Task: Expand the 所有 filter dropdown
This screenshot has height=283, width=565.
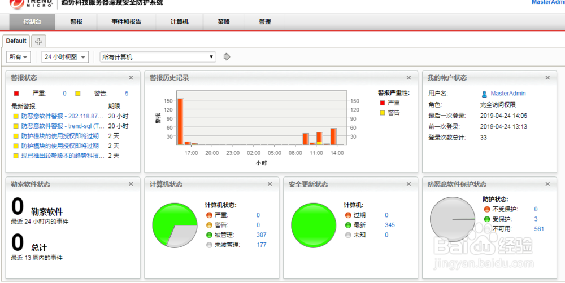Action: (x=19, y=57)
